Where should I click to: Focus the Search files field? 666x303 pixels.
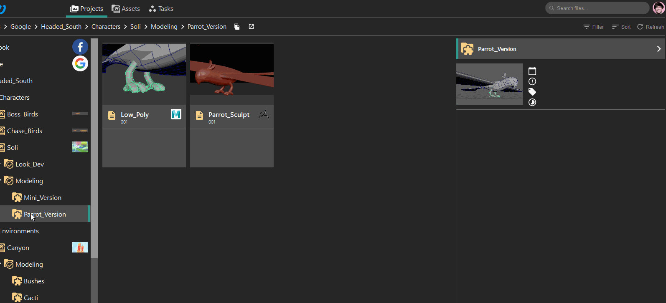(597, 8)
